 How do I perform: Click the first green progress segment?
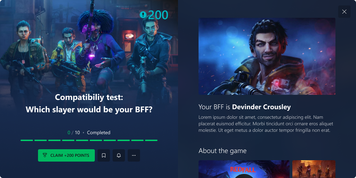coord(27,140)
